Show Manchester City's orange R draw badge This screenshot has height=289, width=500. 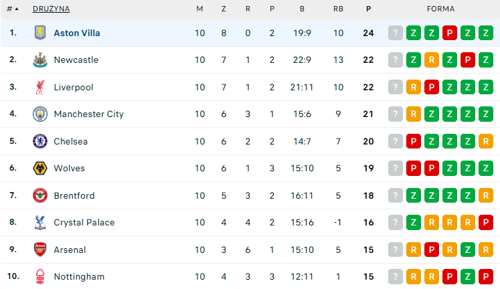[414, 114]
